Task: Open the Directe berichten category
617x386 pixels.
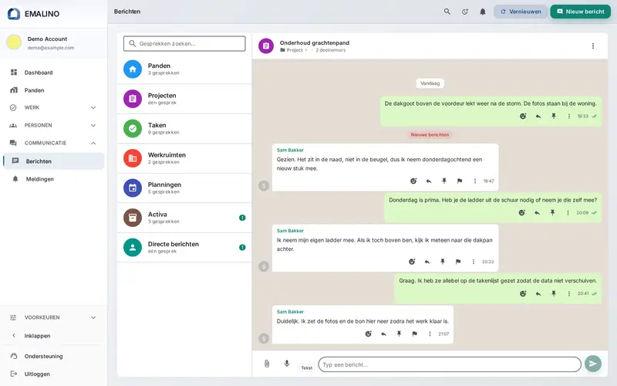Action: (184, 247)
